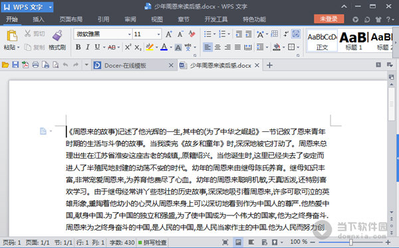Click the Cut scissors icon
The width and height of the screenshot is (399, 248).
(27, 34)
